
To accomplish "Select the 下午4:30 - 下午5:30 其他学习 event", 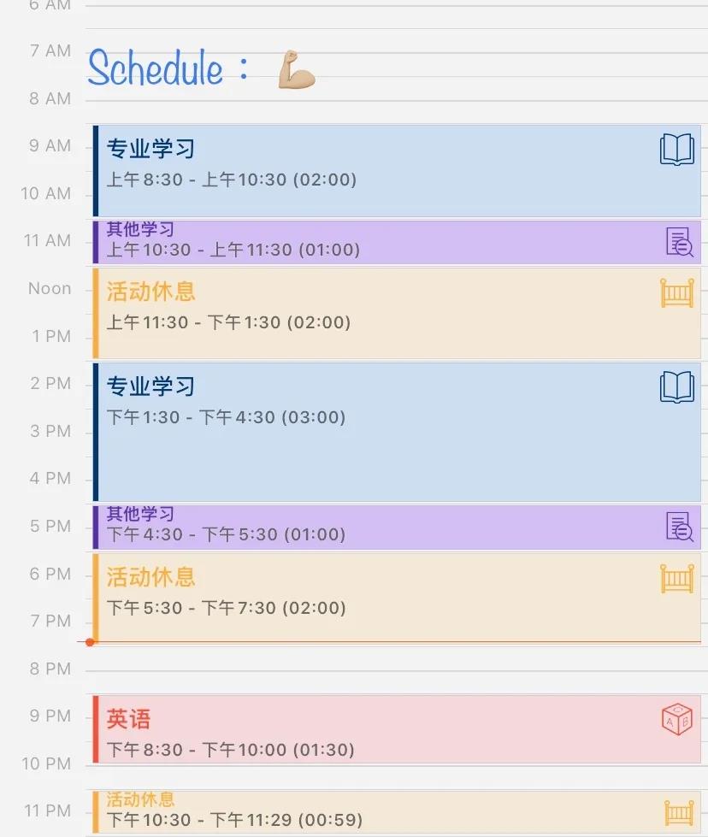I will coord(397,528).
